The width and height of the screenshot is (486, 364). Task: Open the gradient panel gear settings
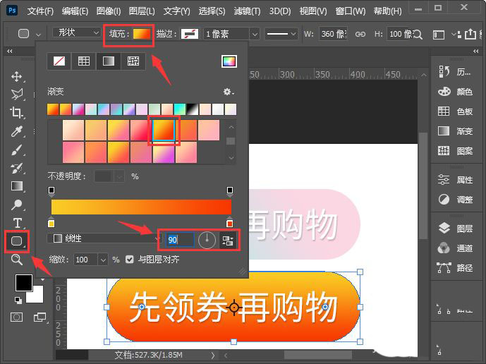[229, 92]
